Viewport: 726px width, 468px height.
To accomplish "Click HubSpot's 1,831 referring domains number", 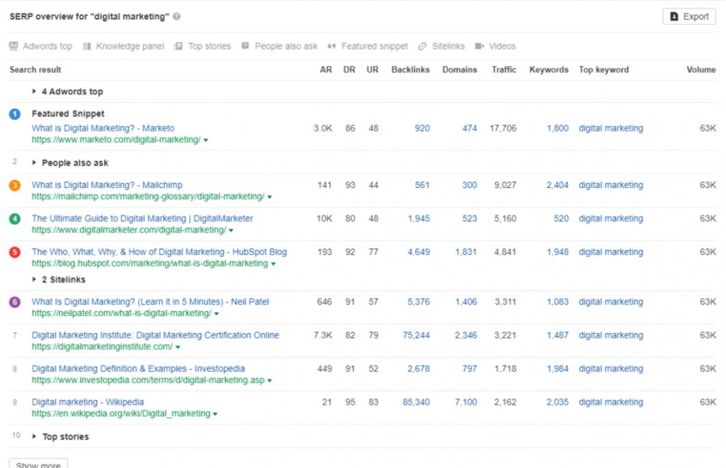I will 466,252.
